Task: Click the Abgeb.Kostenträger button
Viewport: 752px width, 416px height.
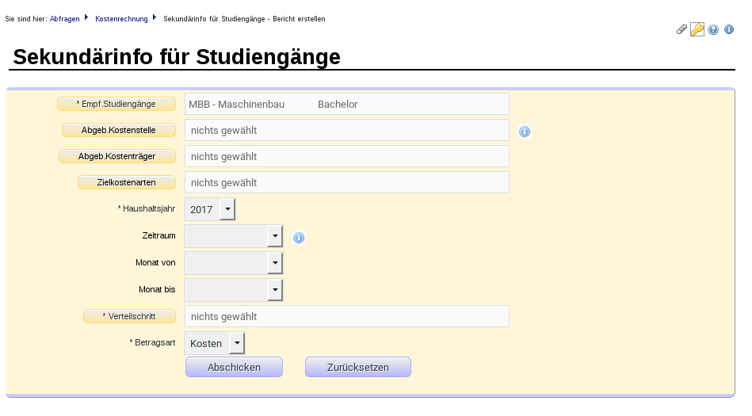Action: pos(117,156)
